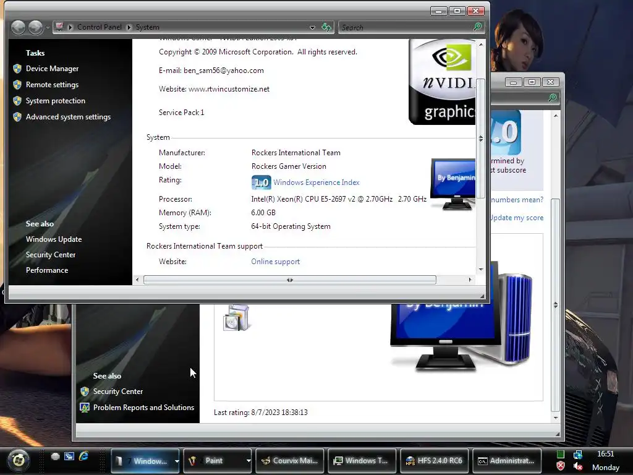Open Advanced system settings
The image size is (633, 475).
68,117
